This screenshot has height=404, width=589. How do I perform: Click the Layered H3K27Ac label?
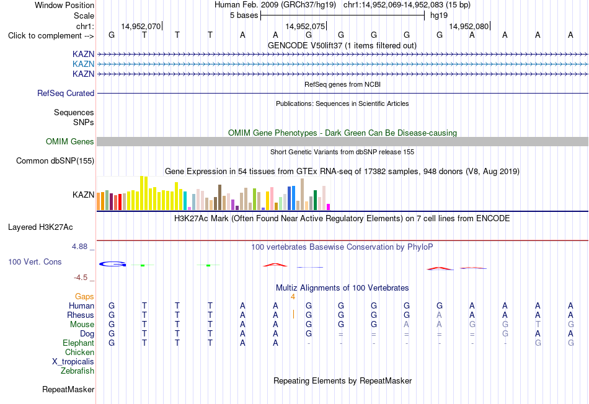40,227
